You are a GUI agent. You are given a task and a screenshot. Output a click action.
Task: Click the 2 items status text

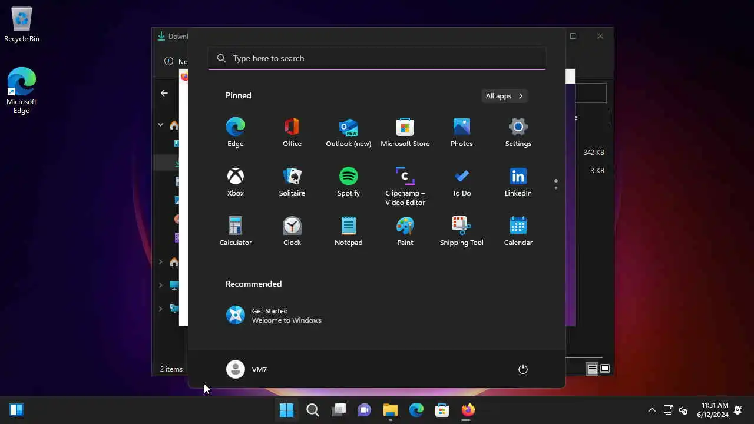coord(171,369)
